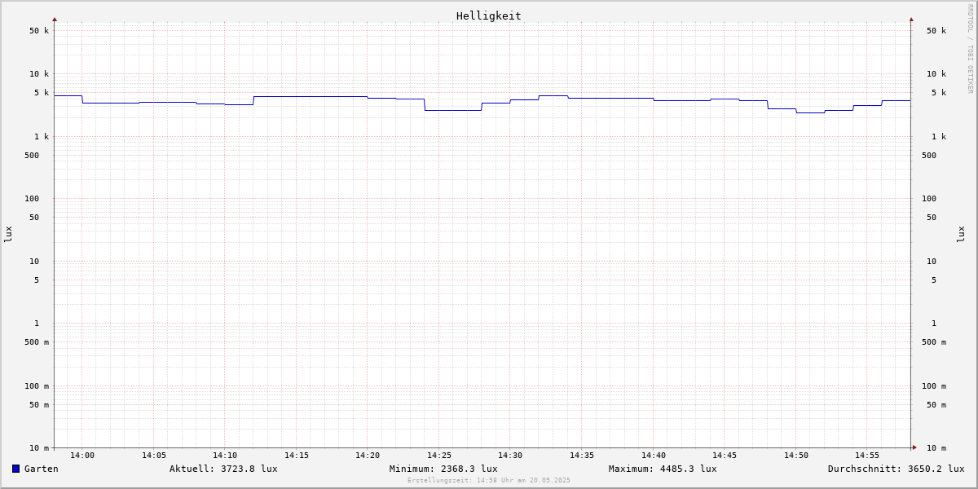
Task: Select the Maximum 4485.3 lux reading
Action: (x=663, y=469)
